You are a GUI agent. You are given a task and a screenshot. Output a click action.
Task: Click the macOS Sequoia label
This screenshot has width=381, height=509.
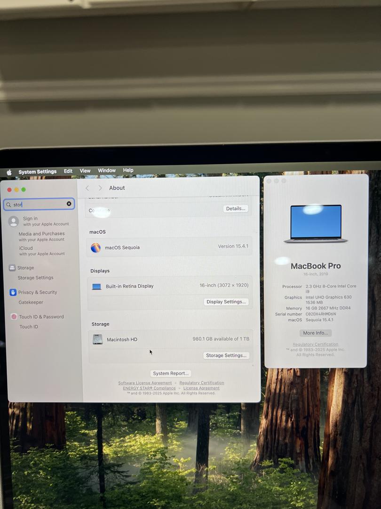coord(122,247)
